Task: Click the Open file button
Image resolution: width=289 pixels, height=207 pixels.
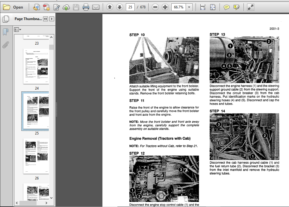Action: tap(13, 7)
